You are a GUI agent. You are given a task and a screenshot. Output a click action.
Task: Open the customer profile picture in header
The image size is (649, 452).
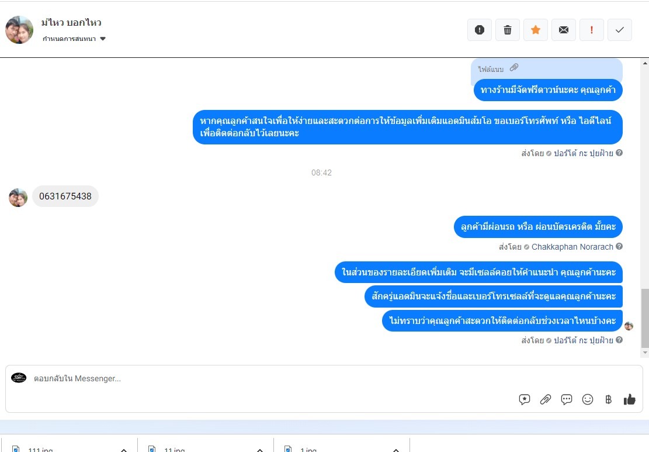pyautogui.click(x=19, y=30)
